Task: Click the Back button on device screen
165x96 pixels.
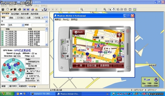Action: click(x=79, y=32)
